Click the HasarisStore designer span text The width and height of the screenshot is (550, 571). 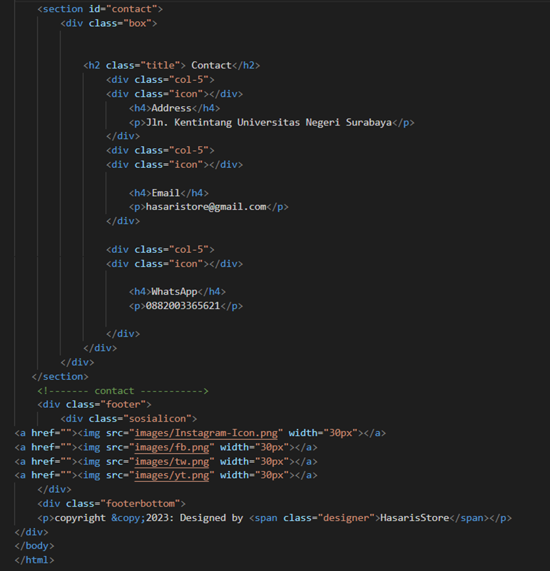[412, 518]
